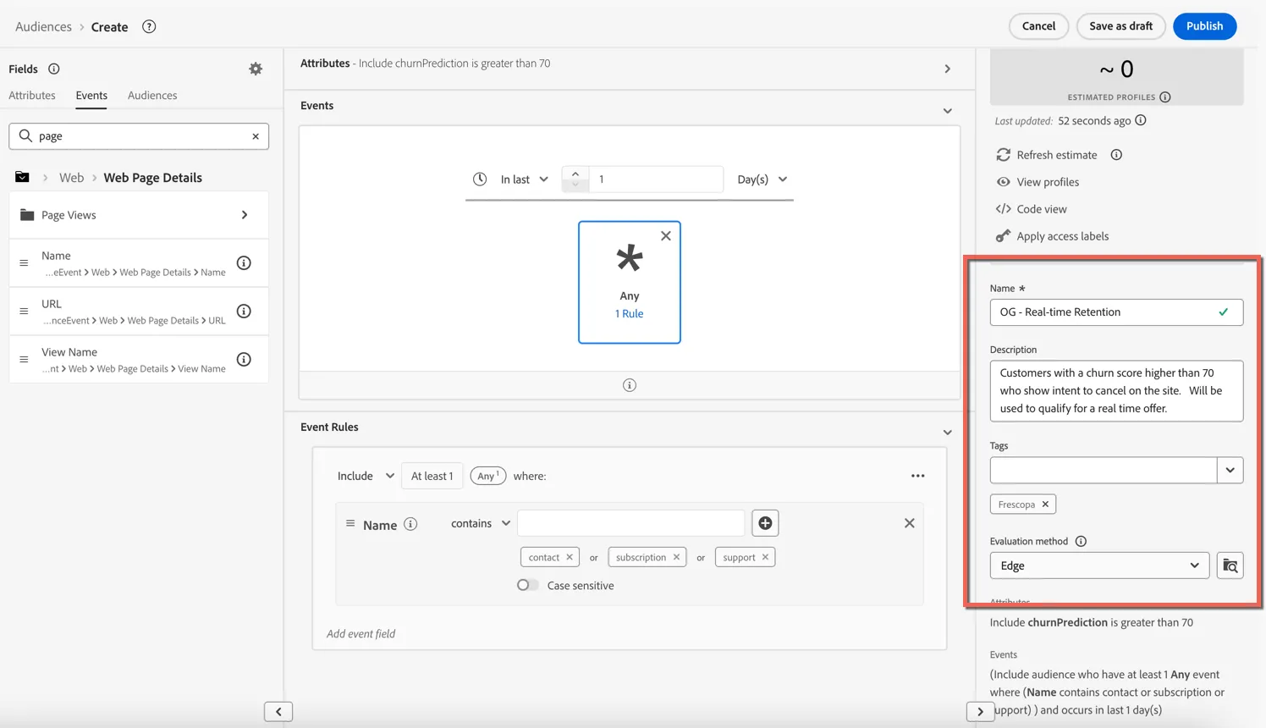
Task: View info for URL field
Action: (x=244, y=311)
